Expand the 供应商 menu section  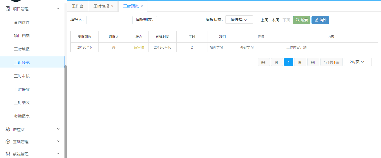58,129
